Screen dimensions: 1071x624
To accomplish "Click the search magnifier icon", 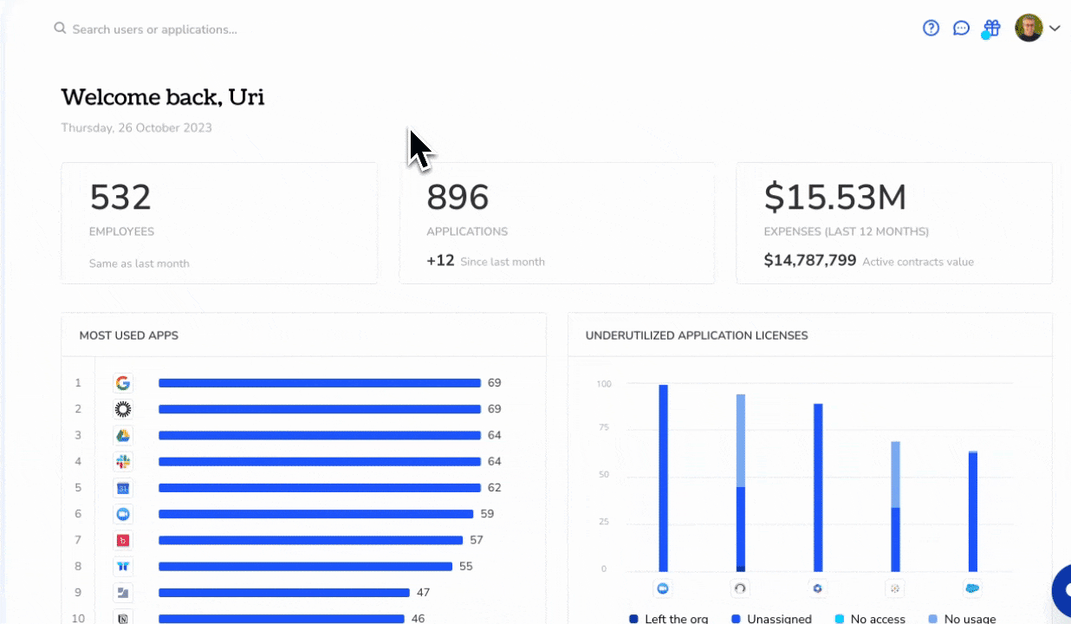I will coord(60,29).
